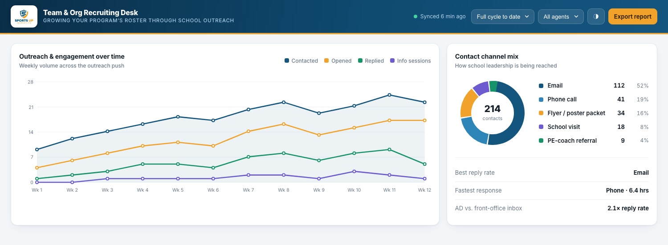
Task: Click the Wk 12 axis label
Action: pyautogui.click(x=424, y=190)
